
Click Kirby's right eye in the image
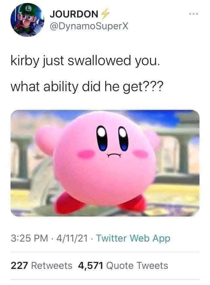[x=123, y=139]
